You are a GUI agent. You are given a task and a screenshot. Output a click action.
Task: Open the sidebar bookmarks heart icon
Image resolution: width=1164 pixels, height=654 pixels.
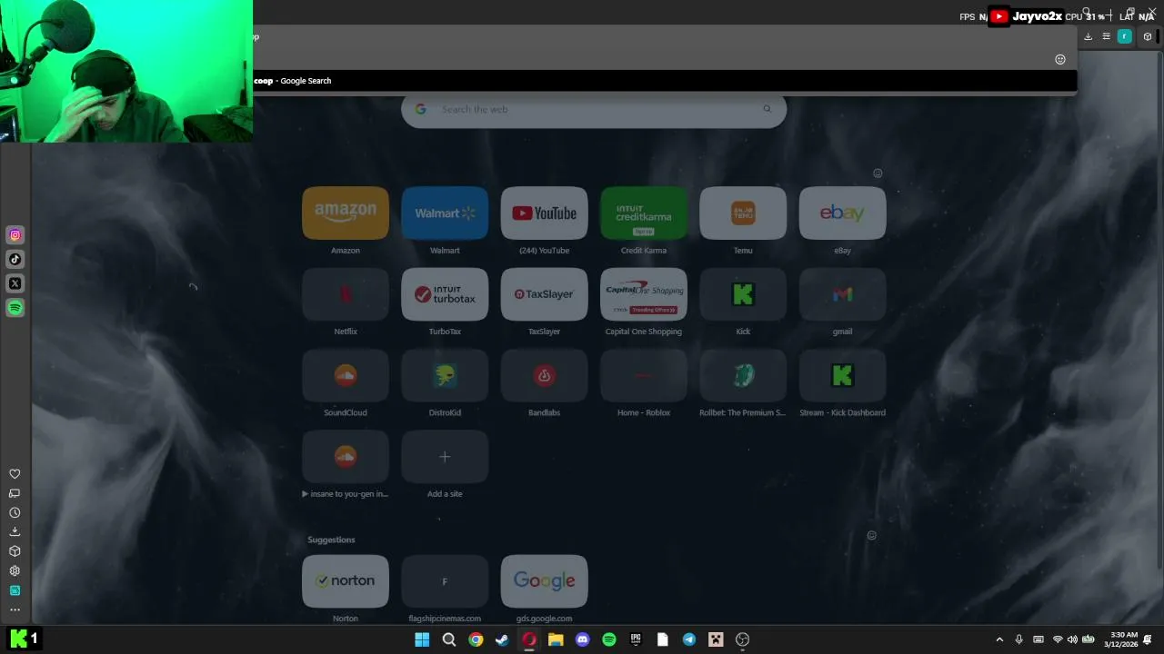(x=15, y=474)
